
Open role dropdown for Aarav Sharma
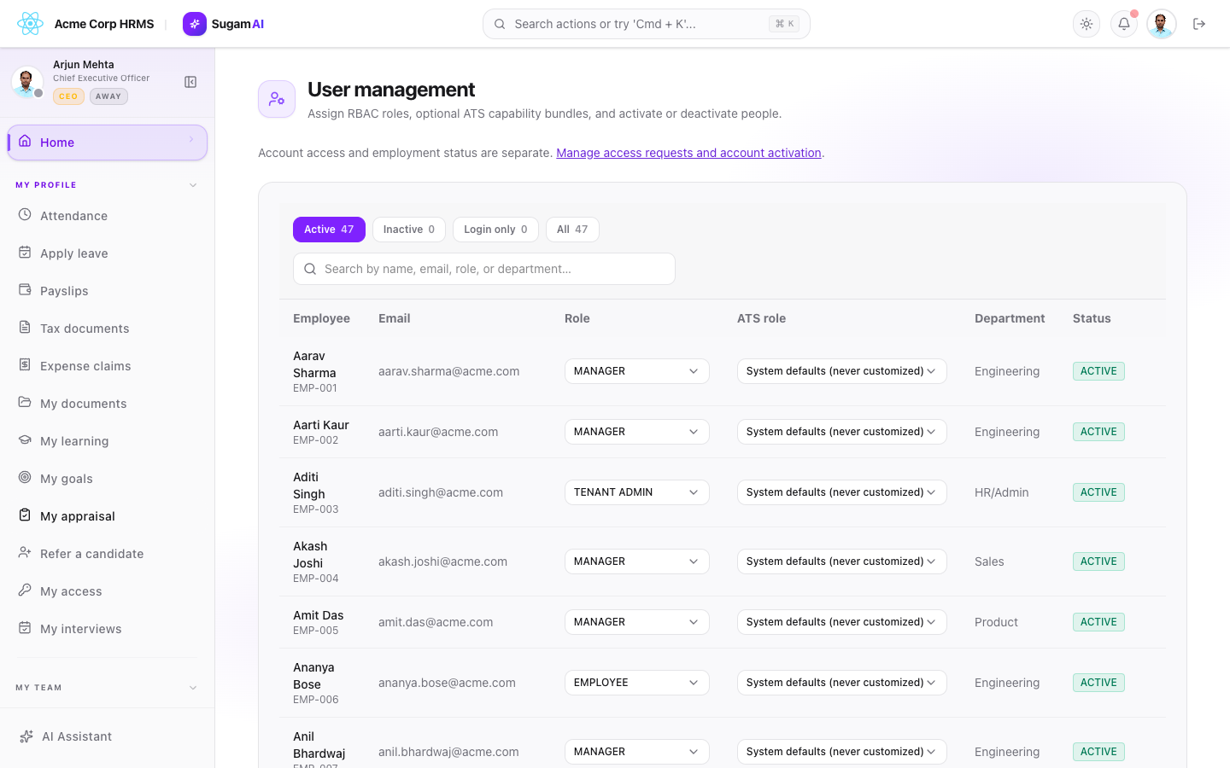click(637, 371)
